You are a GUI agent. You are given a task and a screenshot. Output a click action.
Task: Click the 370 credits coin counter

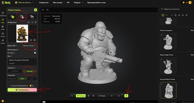tap(185, 2)
